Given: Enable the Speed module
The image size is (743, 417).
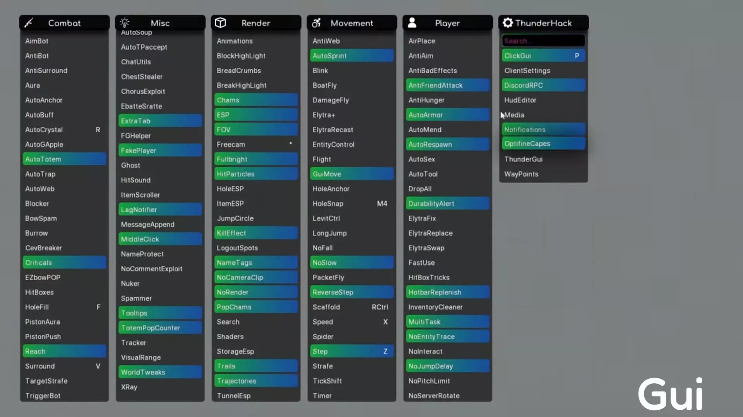Looking at the screenshot, I should 352,322.
